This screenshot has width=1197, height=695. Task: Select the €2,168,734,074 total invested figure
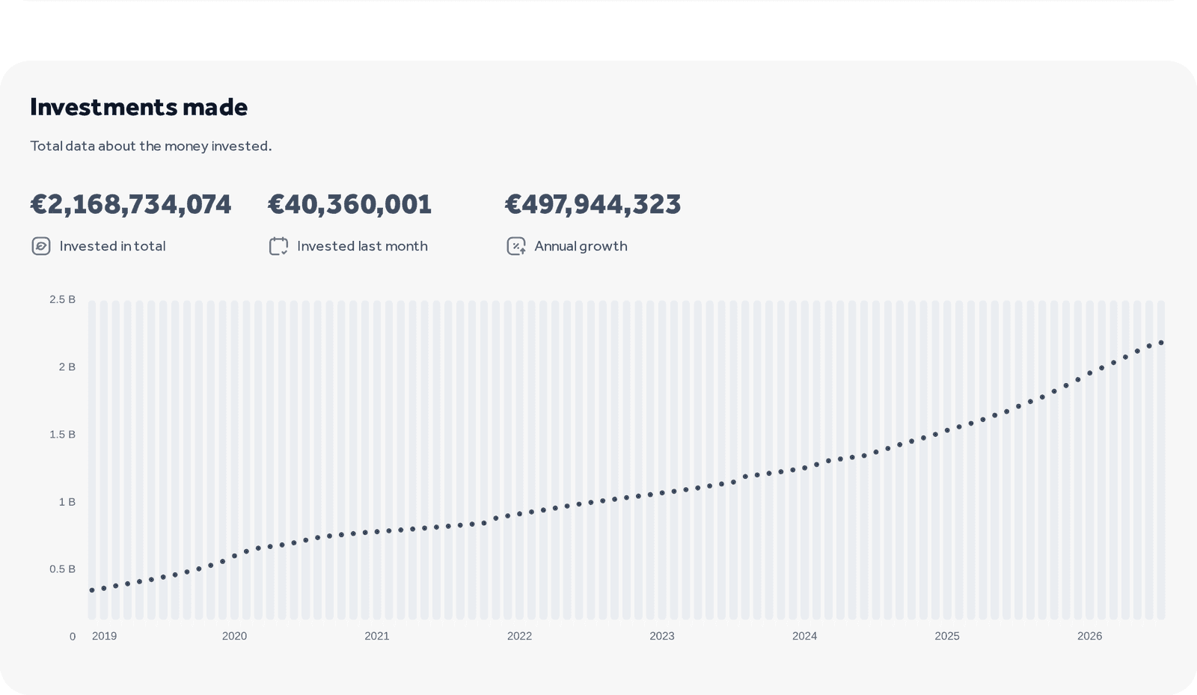pos(131,204)
